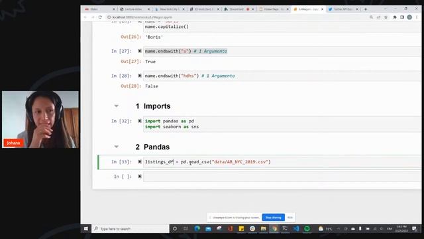Open Chrome extensions puzzle icon

[395, 17]
